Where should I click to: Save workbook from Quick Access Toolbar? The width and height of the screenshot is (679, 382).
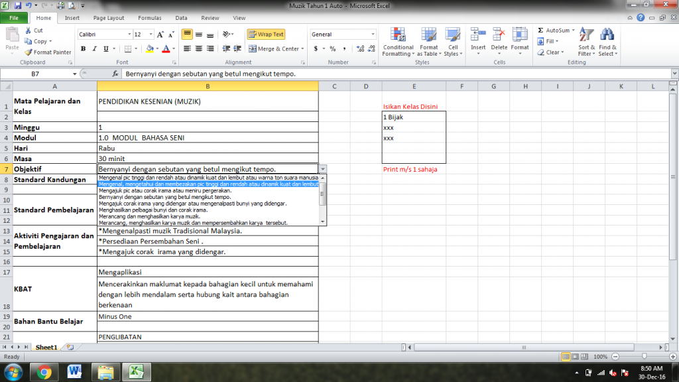18,5
